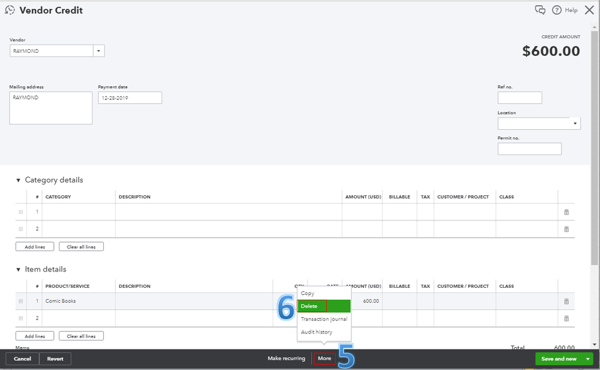Open the Save and new dropdown arrow
The image size is (600, 370).
coord(588,359)
